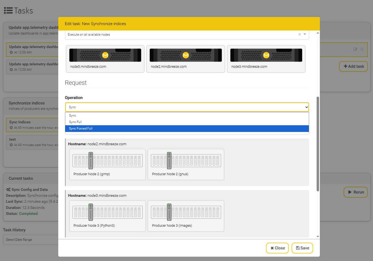Close the Edit task dialog
The height and width of the screenshot is (261, 373).
(277, 248)
